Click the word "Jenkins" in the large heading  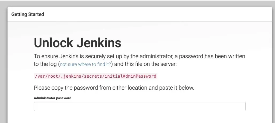tap(99, 43)
